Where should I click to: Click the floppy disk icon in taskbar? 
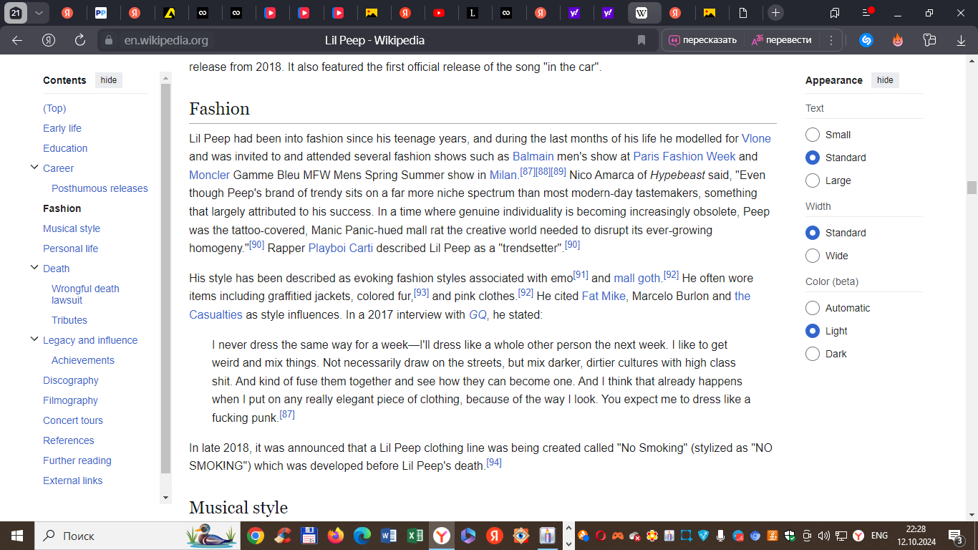coord(309,535)
